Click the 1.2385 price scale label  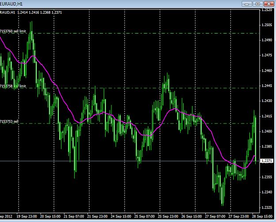(x=267, y=147)
